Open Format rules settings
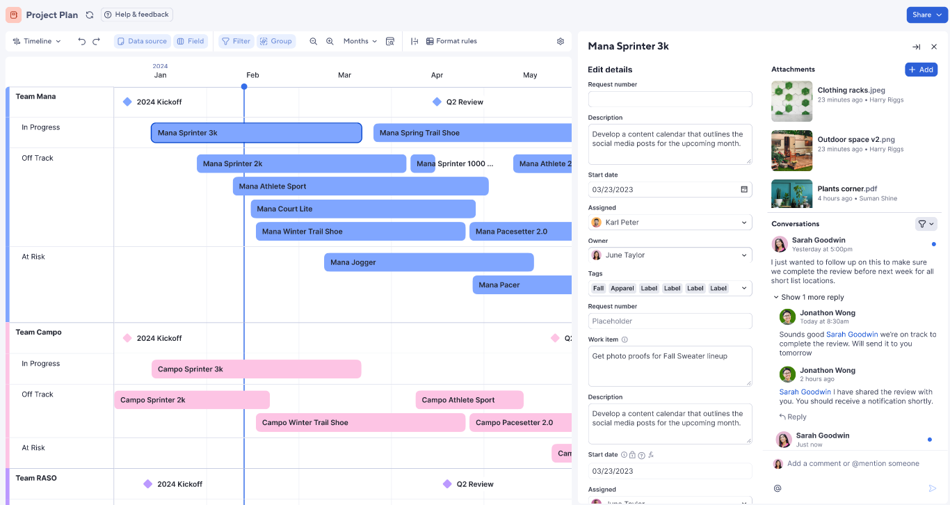This screenshot has width=950, height=505. point(451,41)
